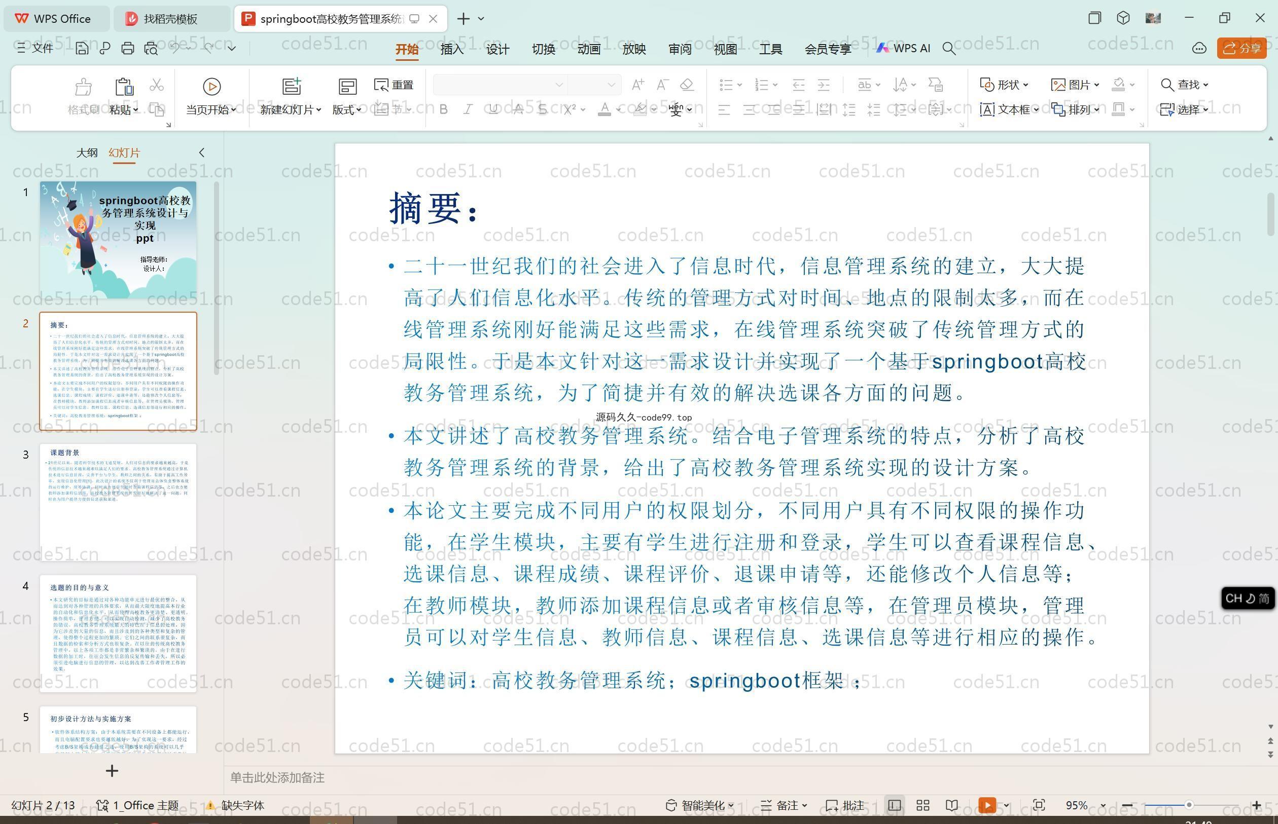Start slideshow from current page icon
This screenshot has width=1278, height=824.
[x=211, y=86]
